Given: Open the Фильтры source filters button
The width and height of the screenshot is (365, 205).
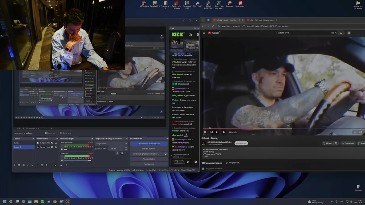Looking at the screenshot, I should (65, 133).
